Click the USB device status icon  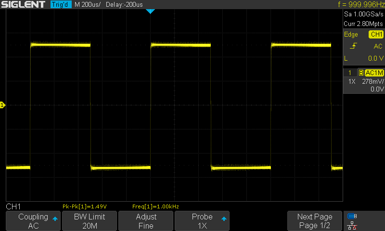pos(352,216)
